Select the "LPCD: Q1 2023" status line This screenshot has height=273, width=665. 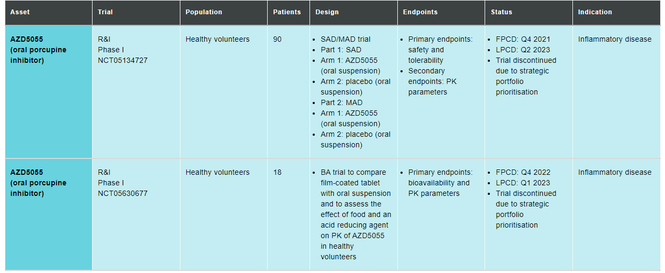(x=523, y=183)
